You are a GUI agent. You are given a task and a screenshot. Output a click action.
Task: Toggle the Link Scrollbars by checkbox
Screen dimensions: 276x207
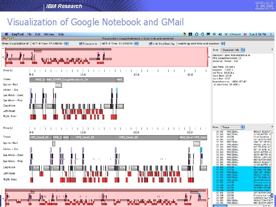(x=151, y=43)
